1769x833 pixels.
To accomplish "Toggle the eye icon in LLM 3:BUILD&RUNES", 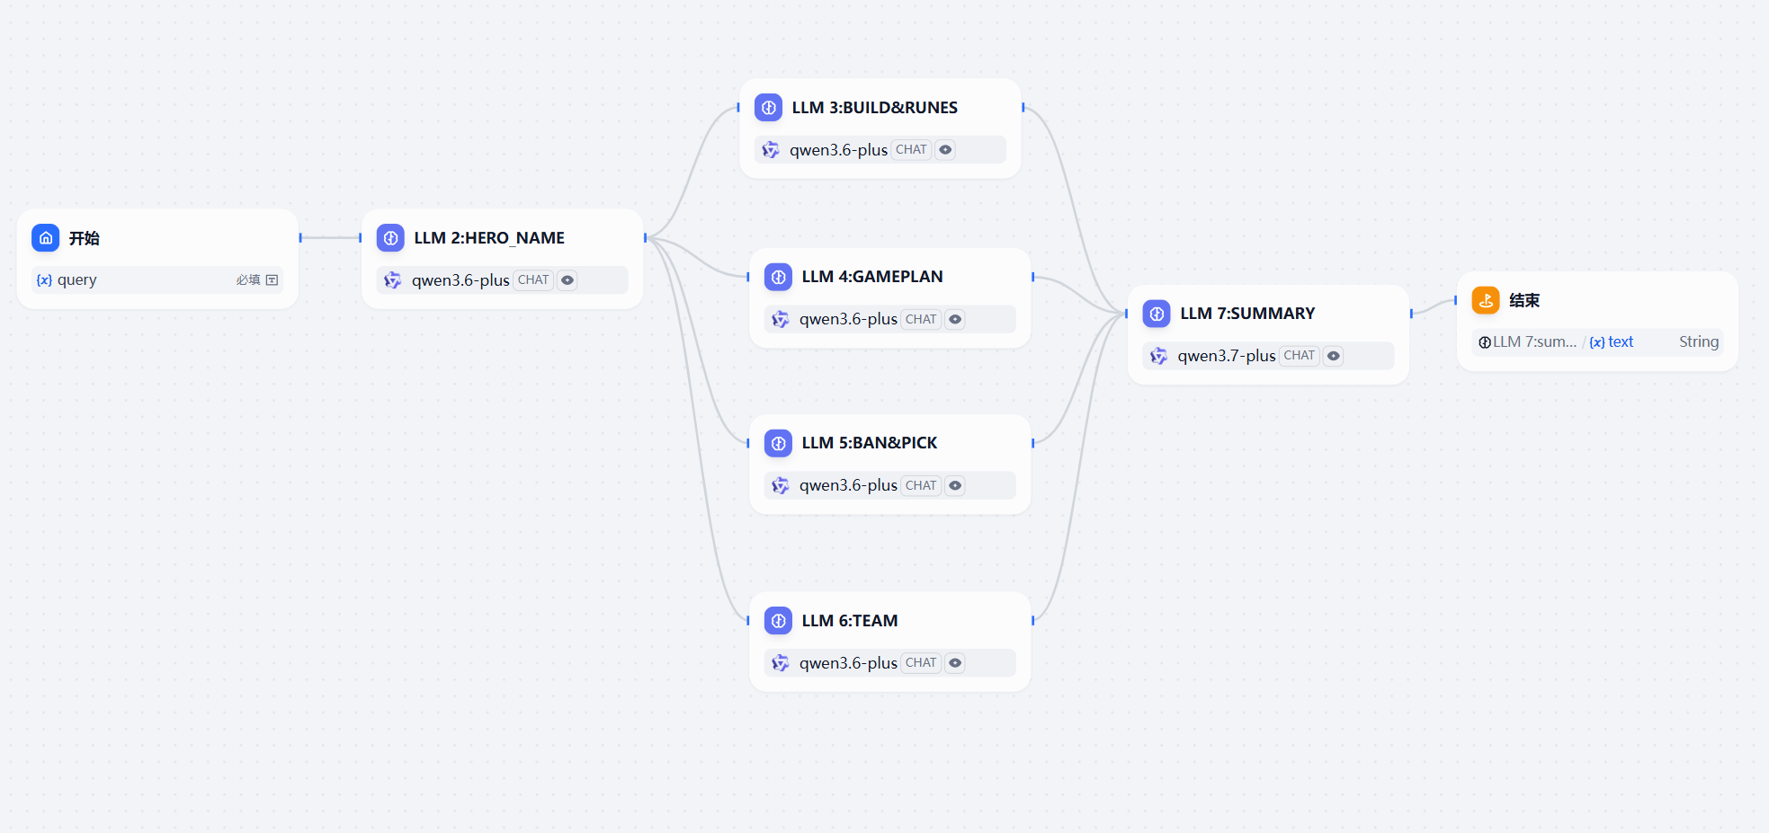I will 945,150.
